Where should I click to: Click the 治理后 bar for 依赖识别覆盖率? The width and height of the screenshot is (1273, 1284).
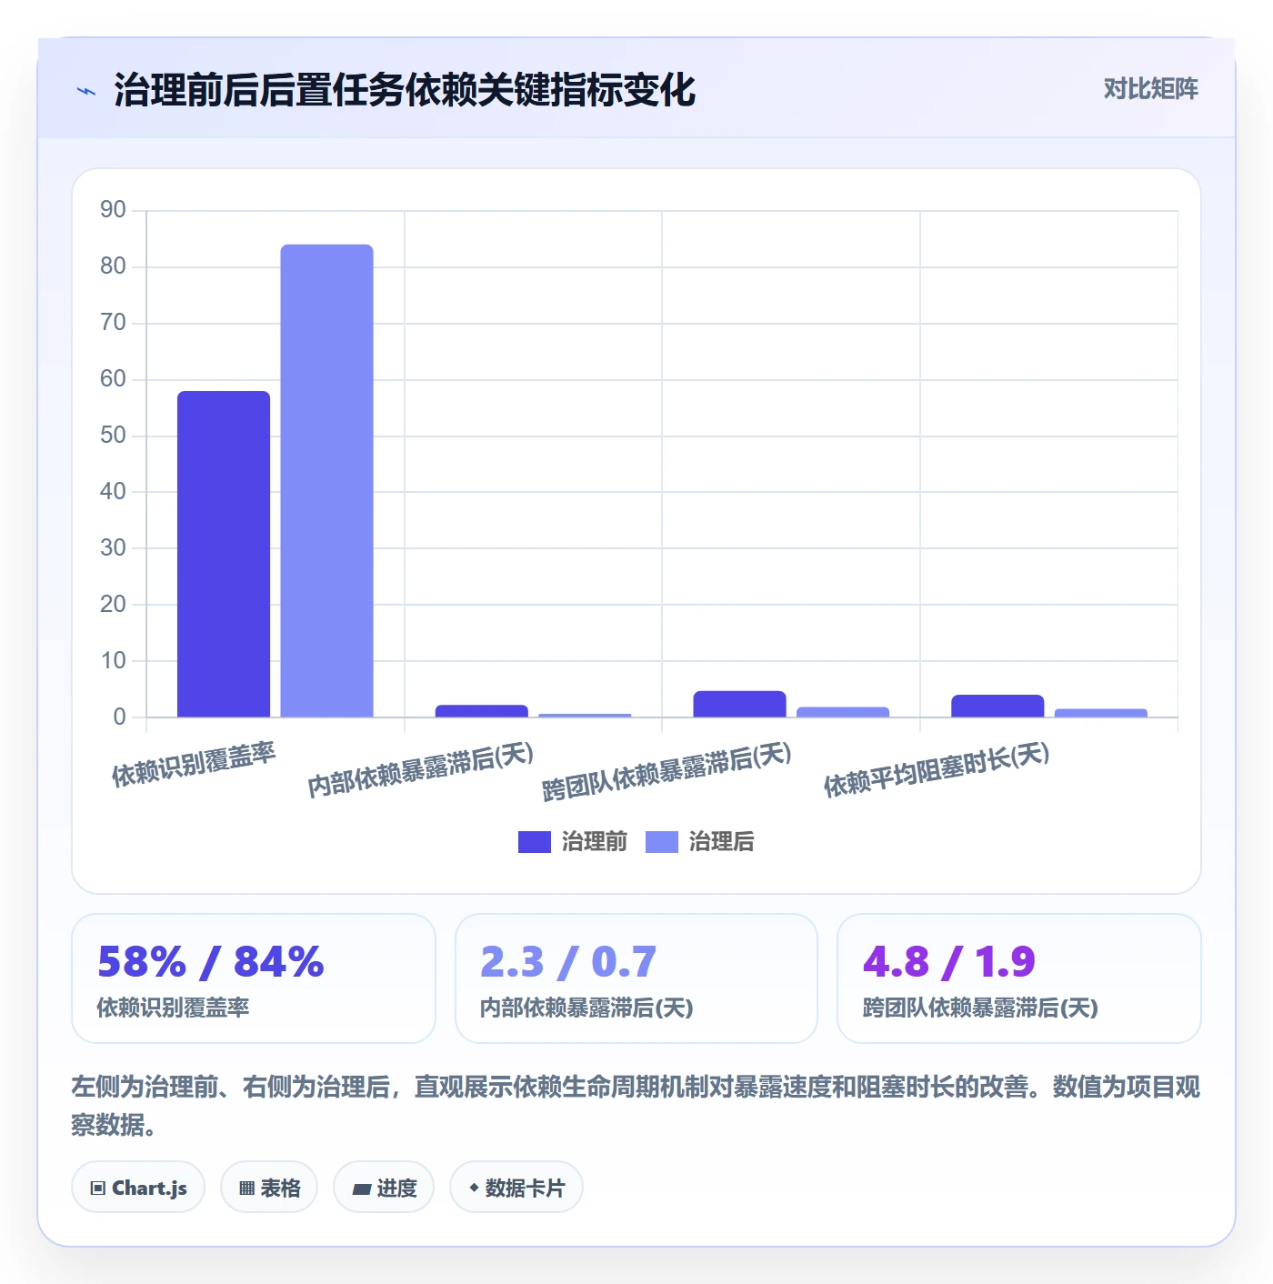coord(326,481)
